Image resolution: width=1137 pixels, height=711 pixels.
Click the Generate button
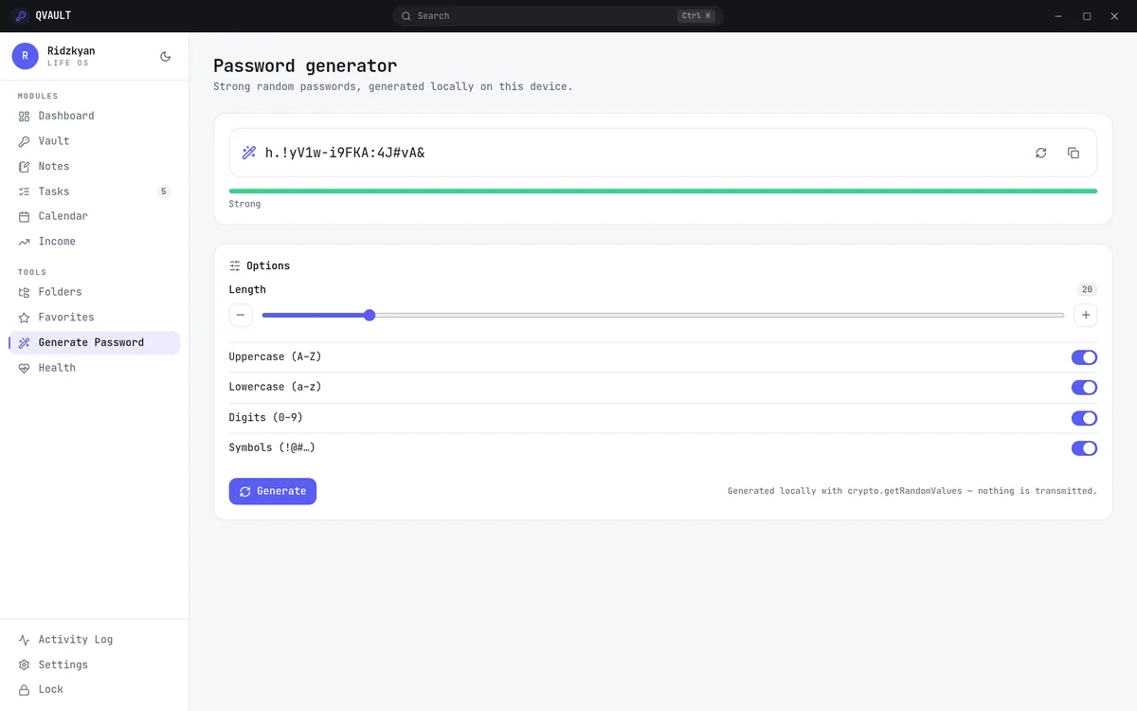coord(273,491)
